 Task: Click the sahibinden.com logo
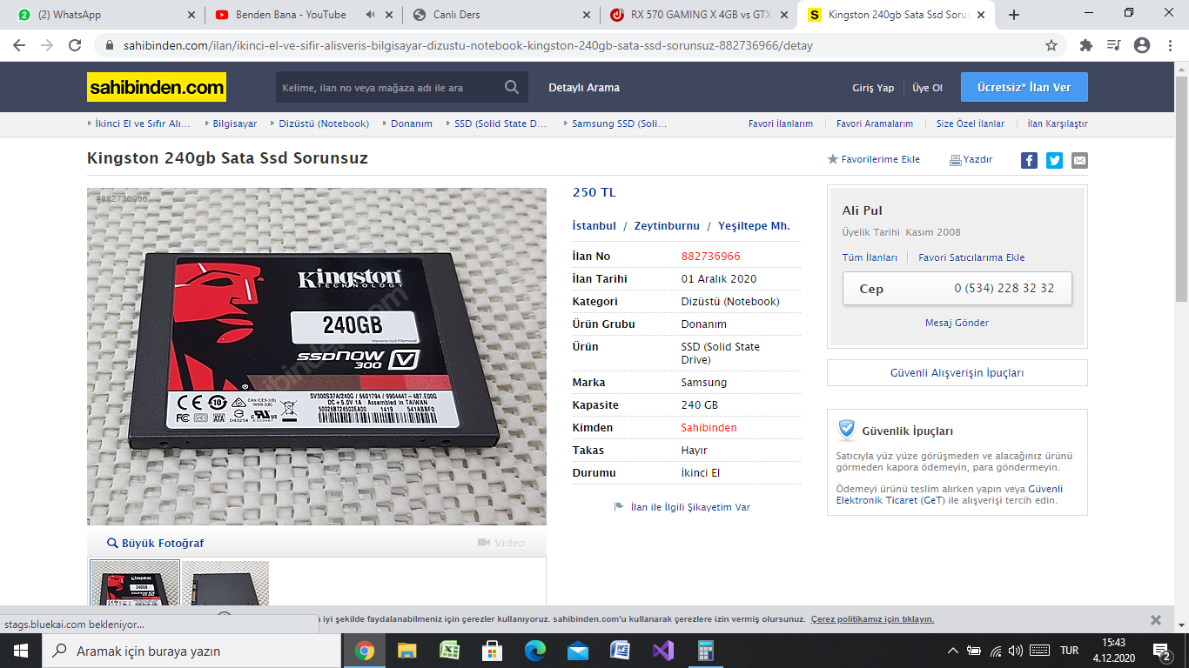point(157,87)
